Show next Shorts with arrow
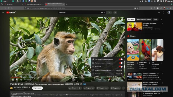Screen dimensions: 173x97 (x=163, y=50)
